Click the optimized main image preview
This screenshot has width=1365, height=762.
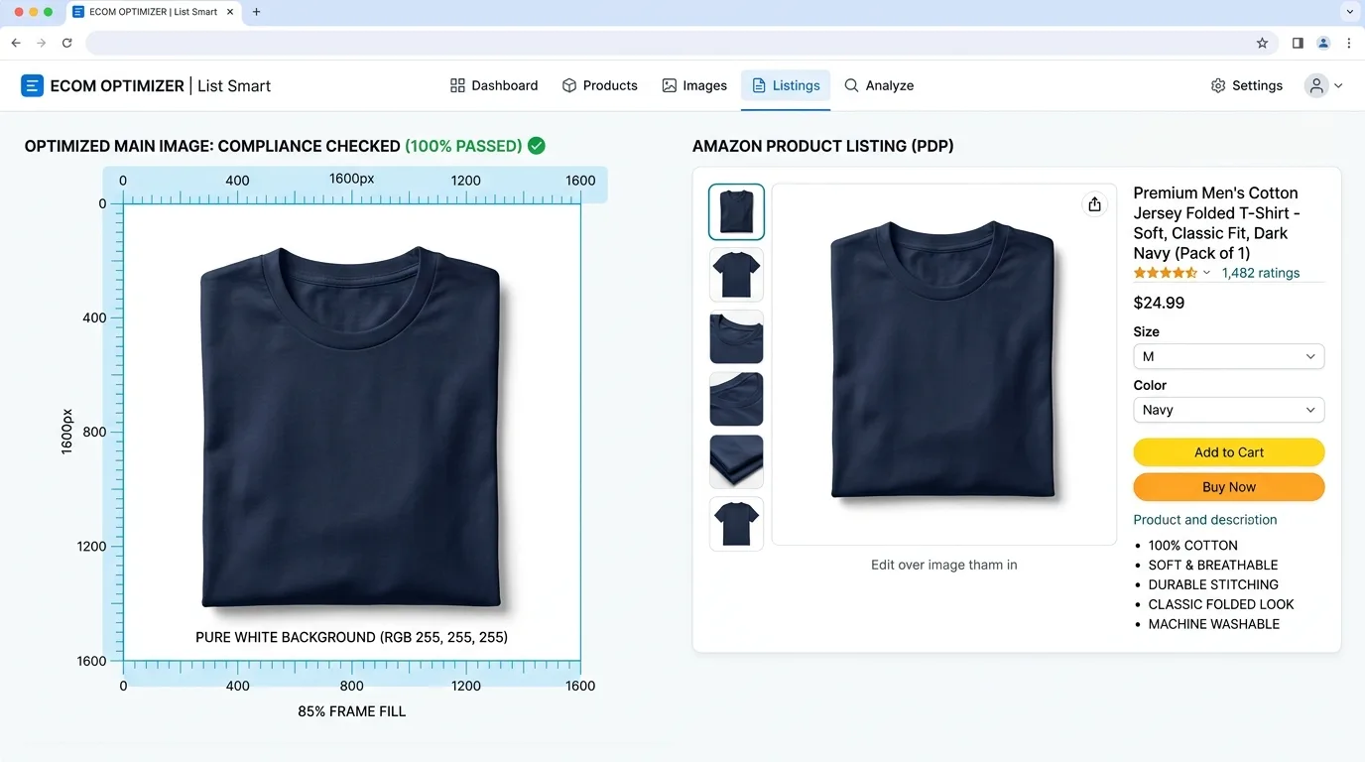(352, 432)
